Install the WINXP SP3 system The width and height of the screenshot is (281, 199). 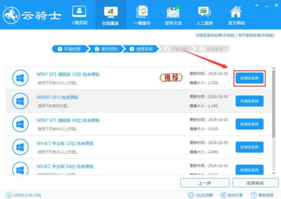coord(249,101)
